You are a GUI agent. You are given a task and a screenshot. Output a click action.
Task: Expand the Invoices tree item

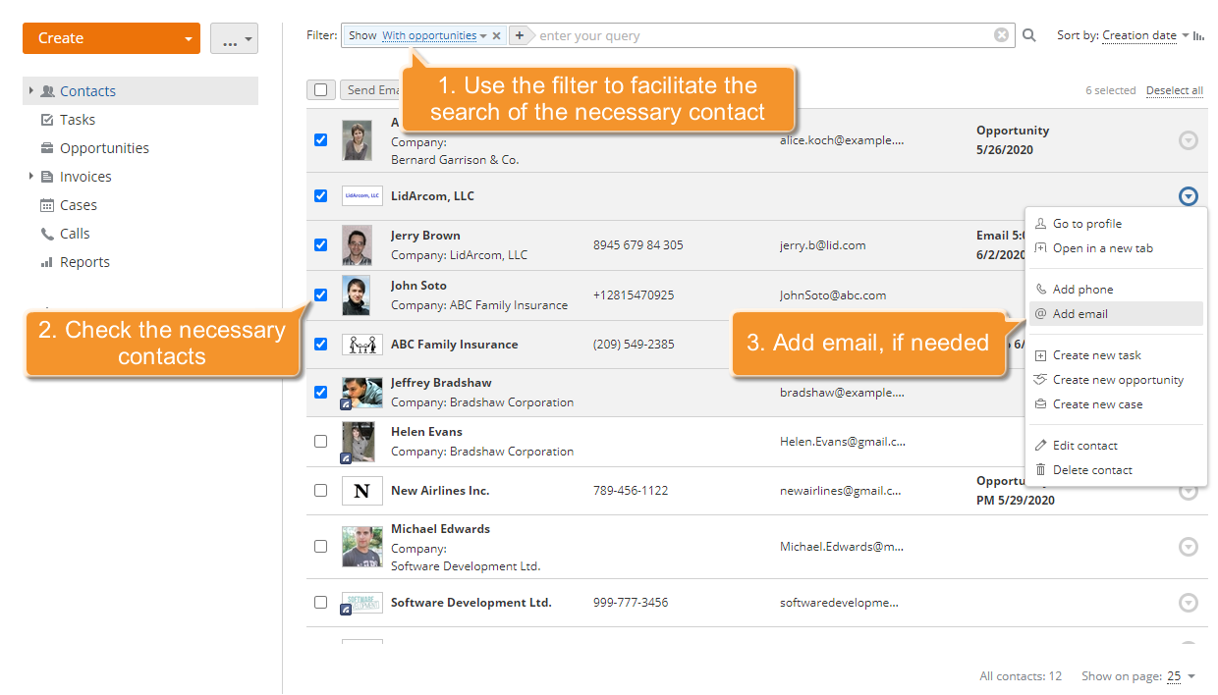pos(31,177)
